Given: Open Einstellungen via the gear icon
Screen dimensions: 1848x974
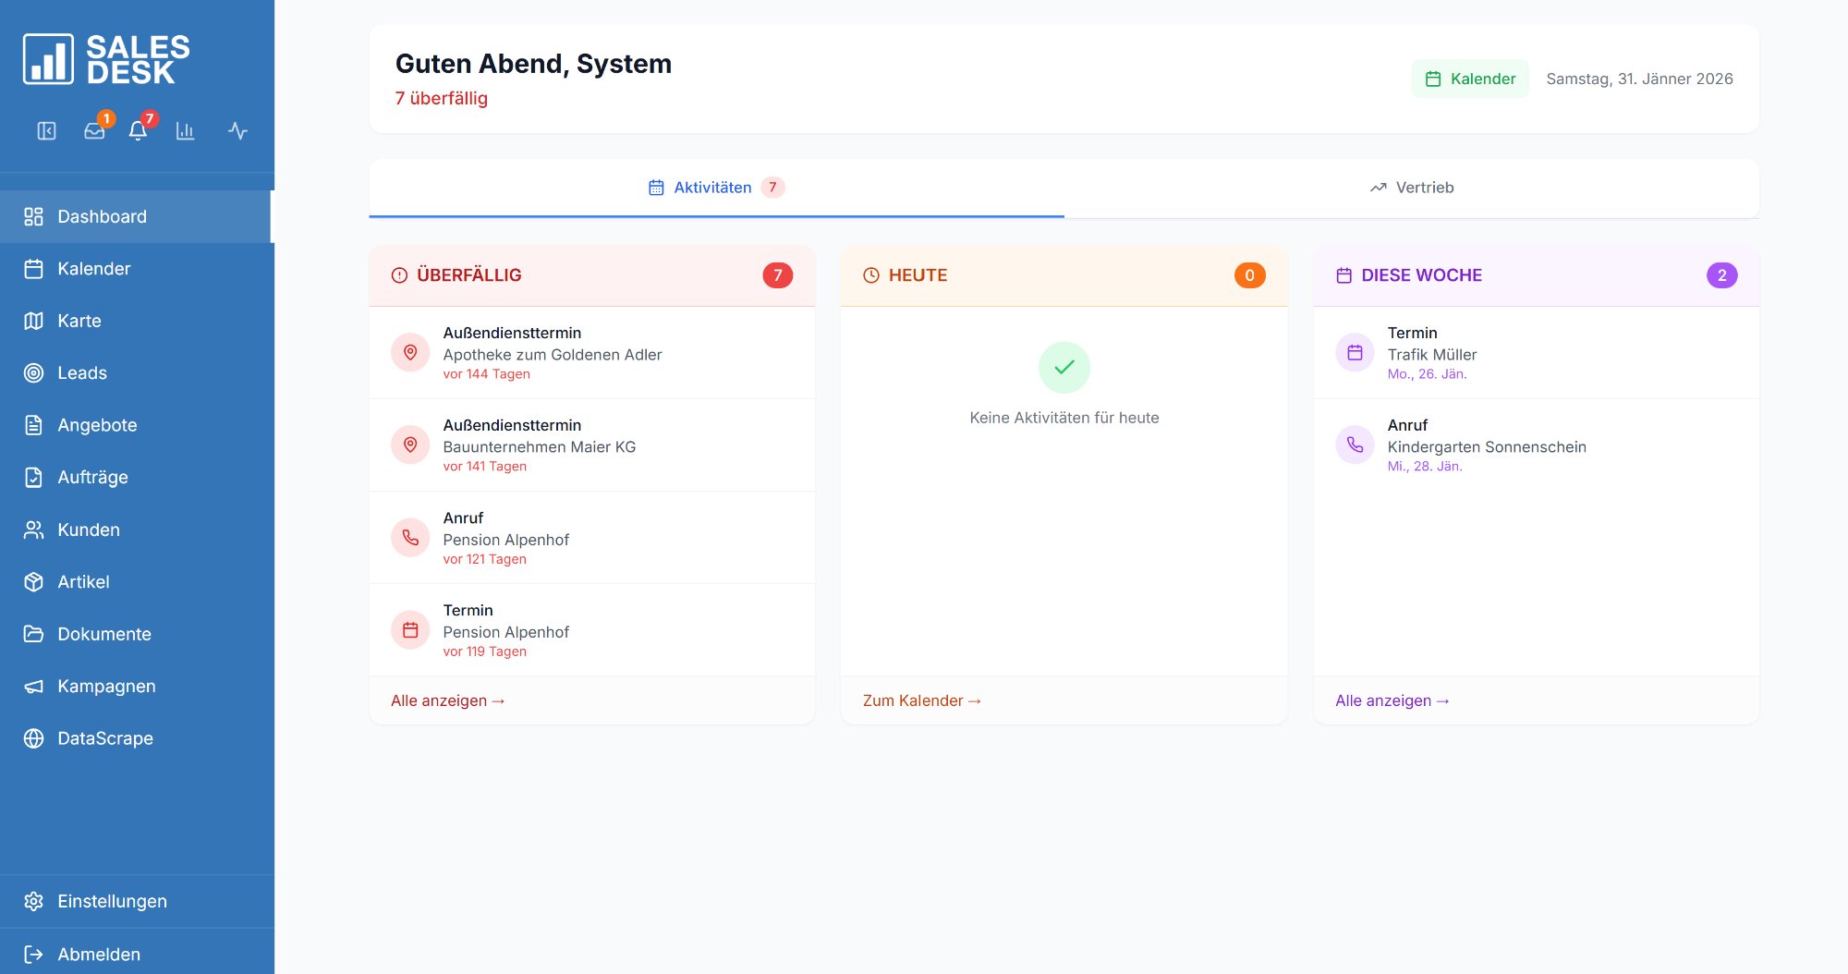Looking at the screenshot, I should (35, 901).
